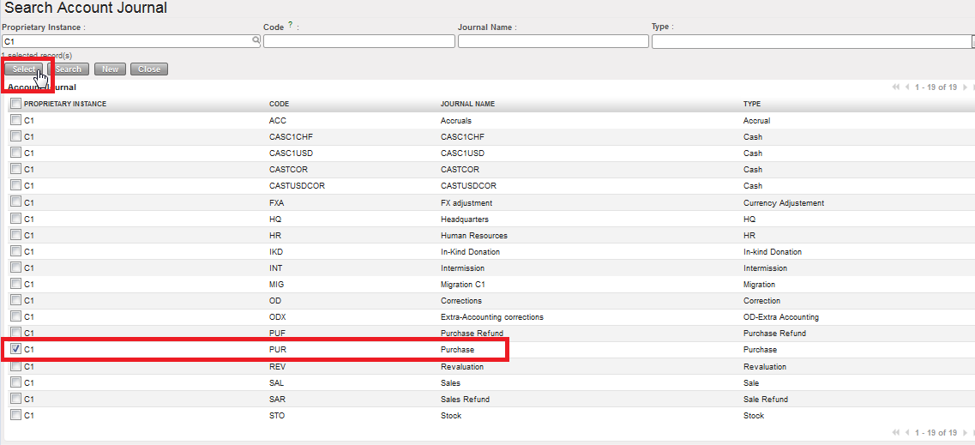Image resolution: width=975 pixels, height=445 pixels.
Task: Click the New button
Action: (111, 69)
